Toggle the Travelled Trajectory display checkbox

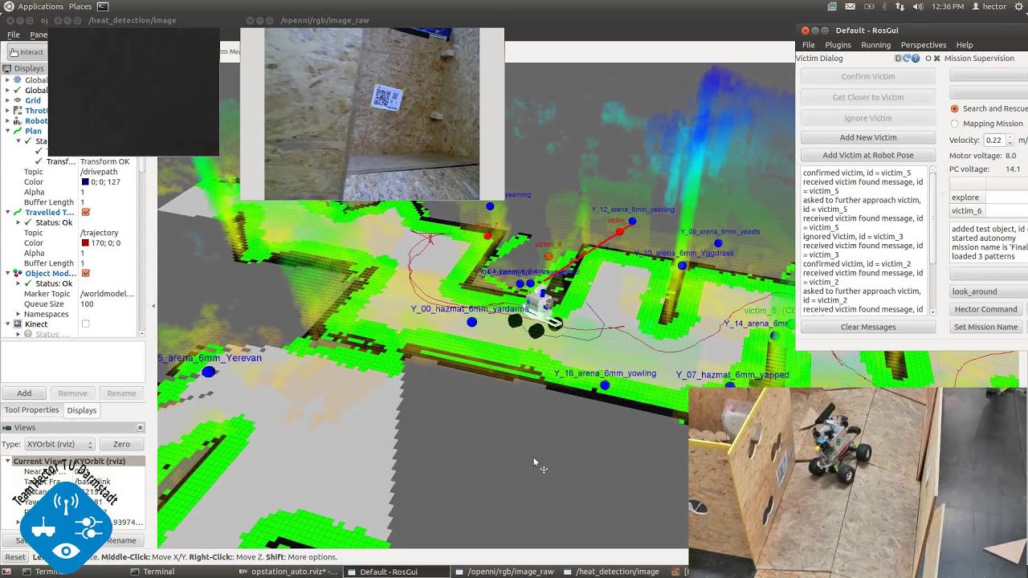pyautogui.click(x=86, y=212)
